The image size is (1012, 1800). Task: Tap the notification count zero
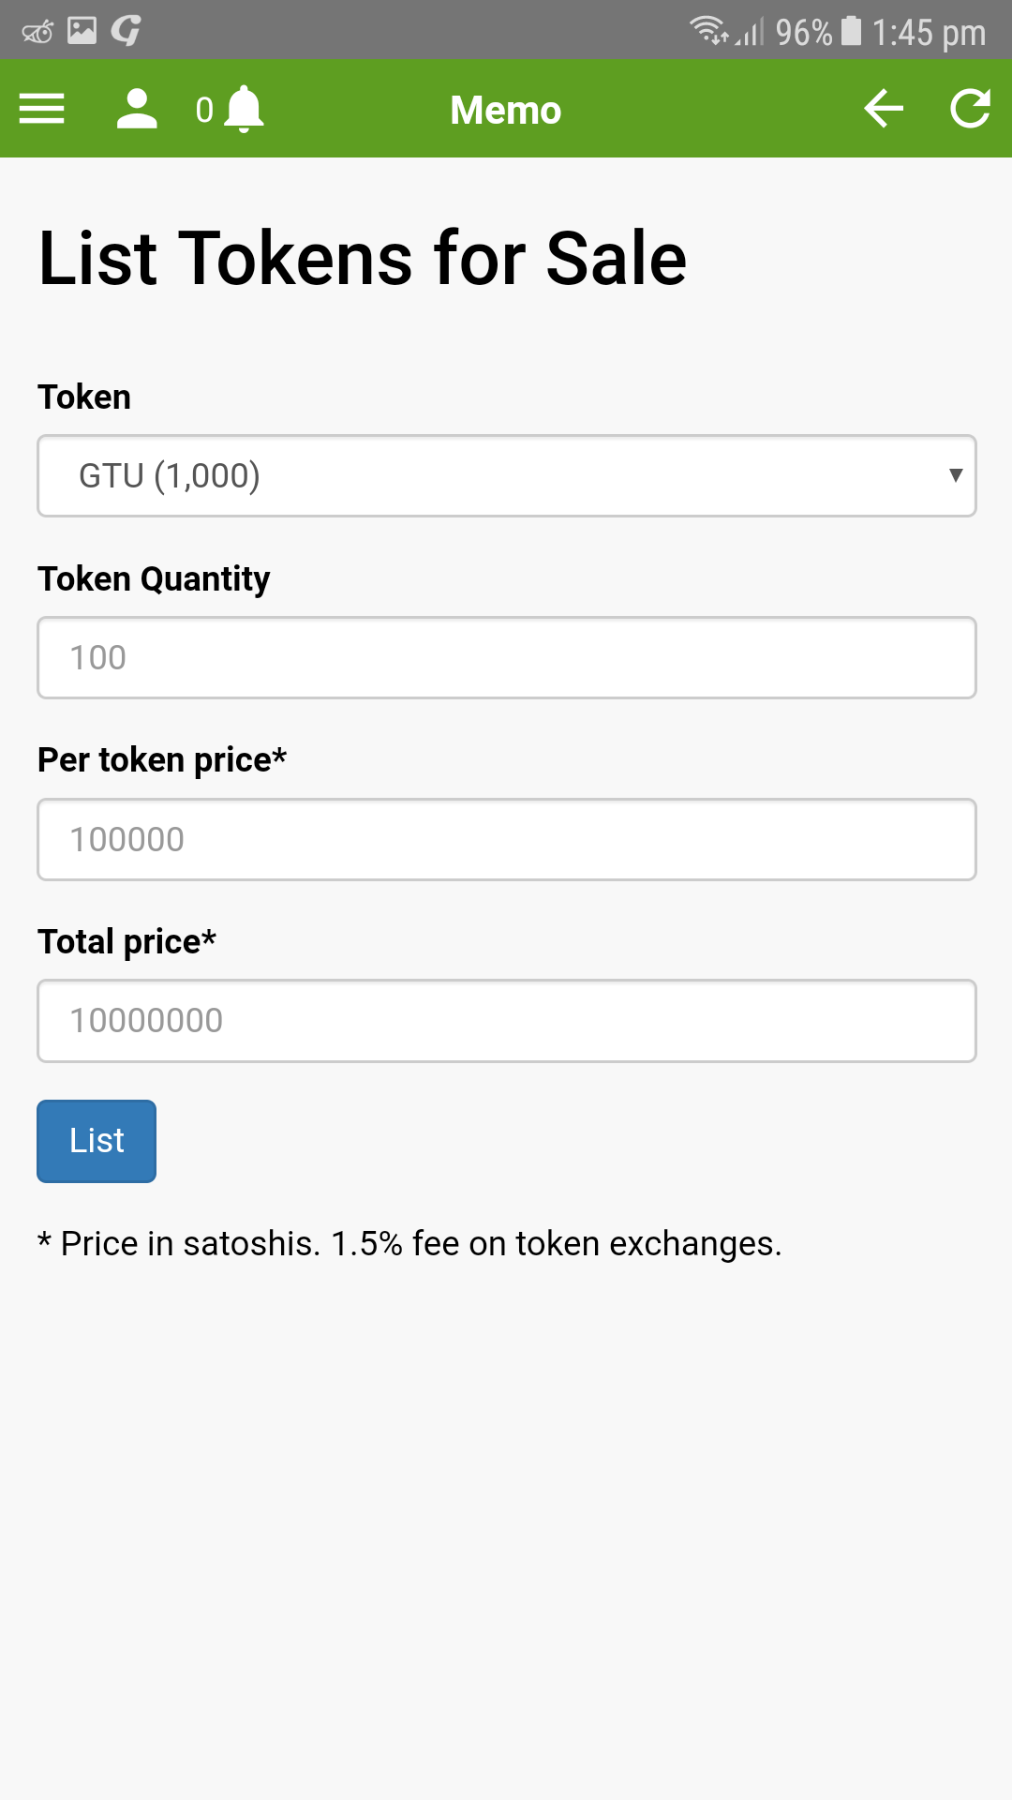[204, 110]
